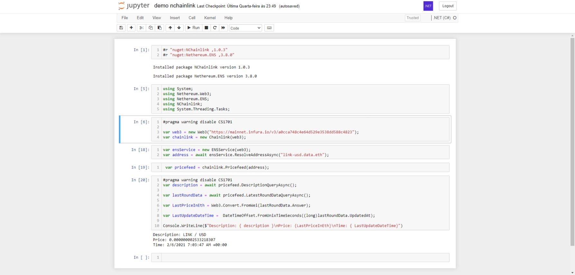Viewport: 575px width, 275px height.
Task: Click the Web3 infura URL code line
Action: 261,132
